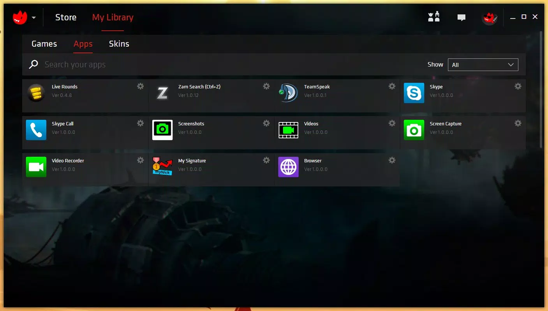Image resolution: width=548 pixels, height=311 pixels.
Task: Click the Browser app settings gear
Action: click(392, 160)
